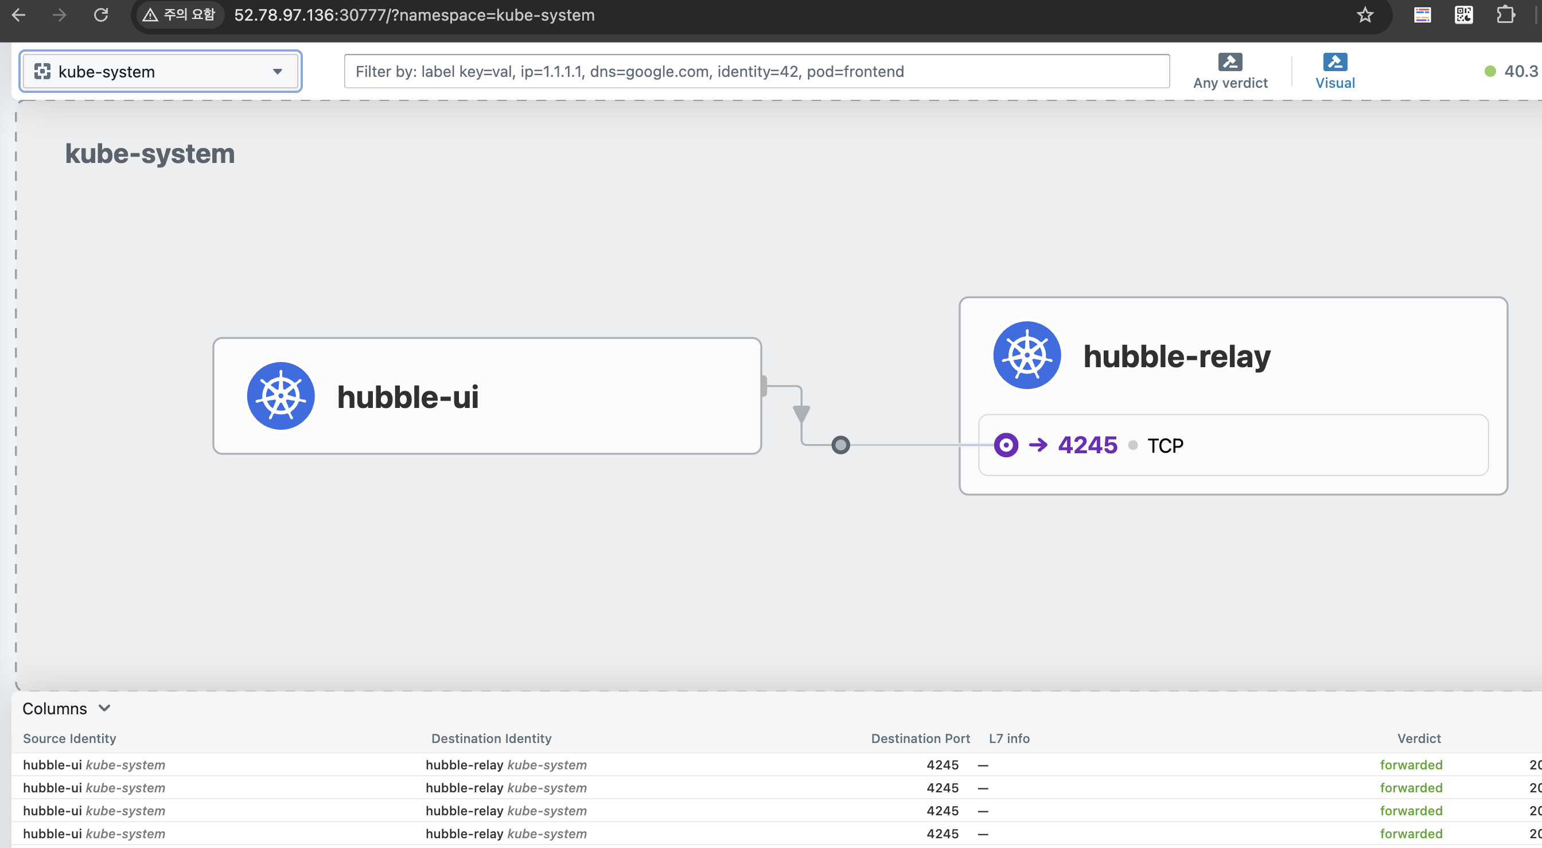Click the purple port 4245 endpoint icon
The height and width of the screenshot is (848, 1542).
click(1006, 445)
